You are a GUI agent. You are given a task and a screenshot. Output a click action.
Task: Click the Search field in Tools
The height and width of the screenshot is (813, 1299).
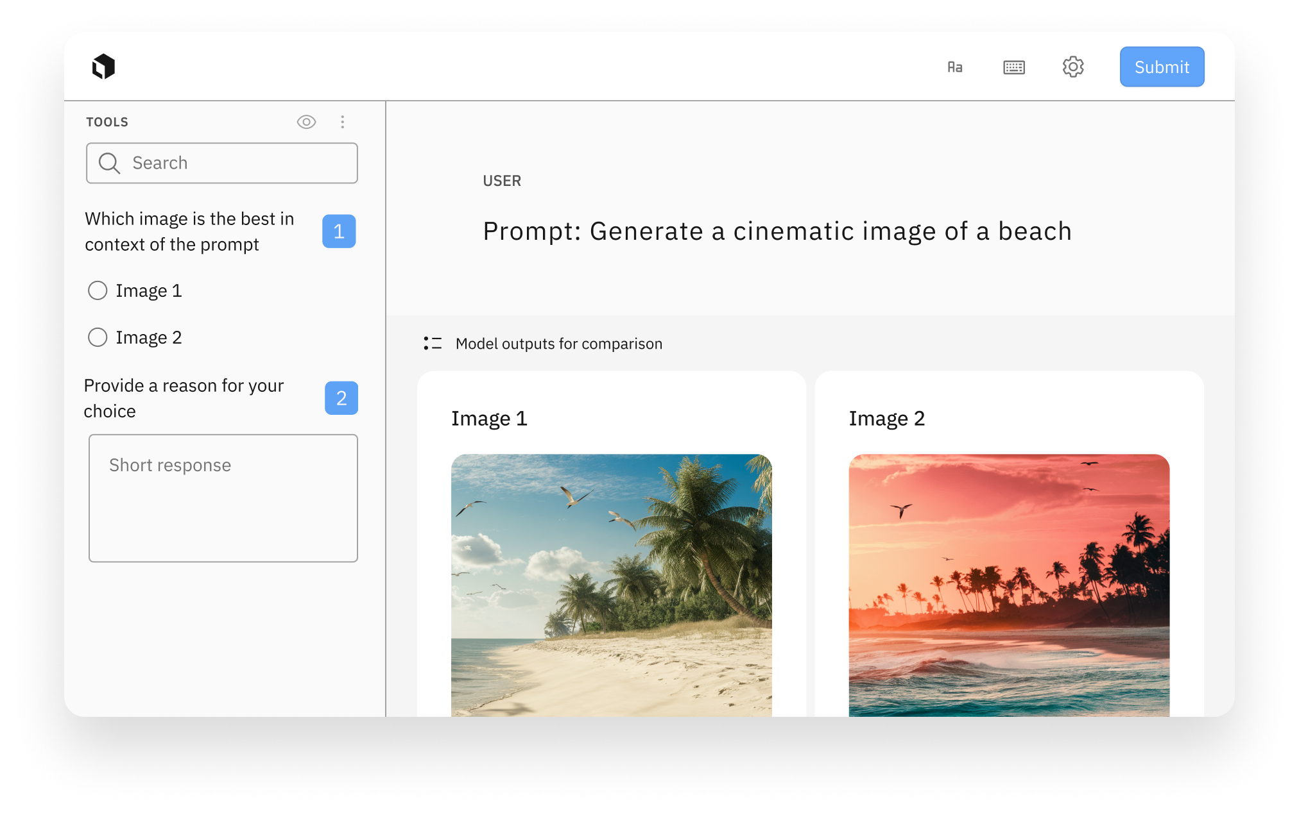click(x=222, y=163)
